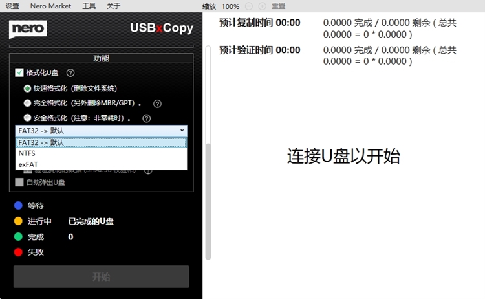The height and width of the screenshot is (299, 485).
Task: Open the 工具 menu
Action: click(89, 6)
